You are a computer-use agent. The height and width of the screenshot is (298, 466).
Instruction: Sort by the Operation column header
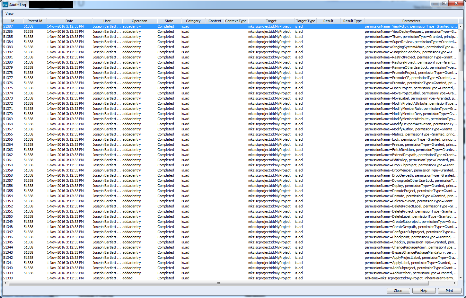coord(139,21)
